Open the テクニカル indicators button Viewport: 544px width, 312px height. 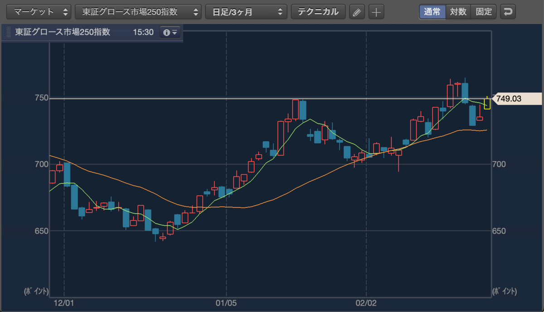pyautogui.click(x=318, y=12)
